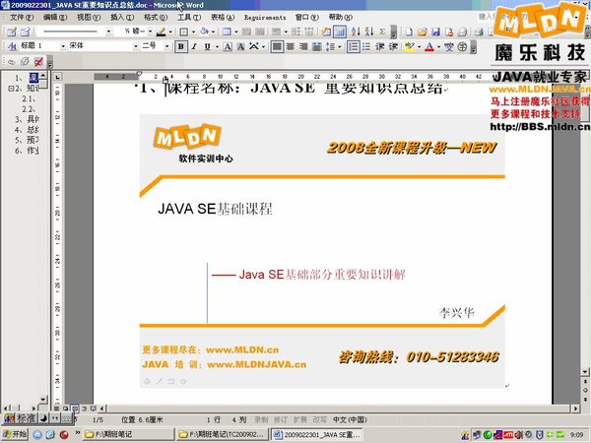
Task: Click the distributed alignment icon
Action: point(317,46)
